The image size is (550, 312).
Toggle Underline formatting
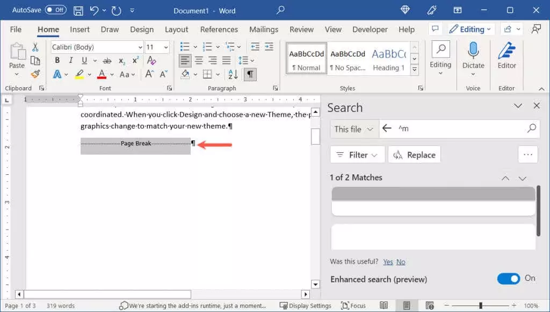(84, 60)
